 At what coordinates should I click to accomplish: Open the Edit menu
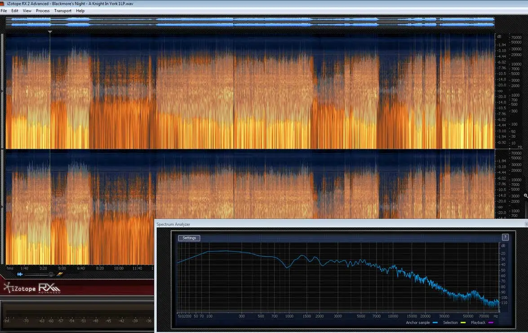pos(15,11)
